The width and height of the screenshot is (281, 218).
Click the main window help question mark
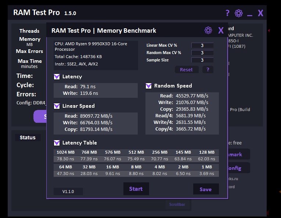tap(227, 13)
